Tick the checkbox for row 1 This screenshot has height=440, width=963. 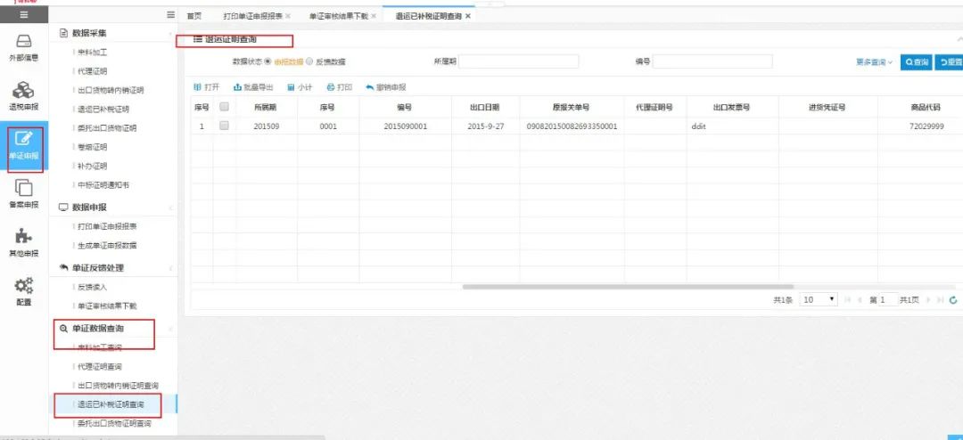(224, 126)
